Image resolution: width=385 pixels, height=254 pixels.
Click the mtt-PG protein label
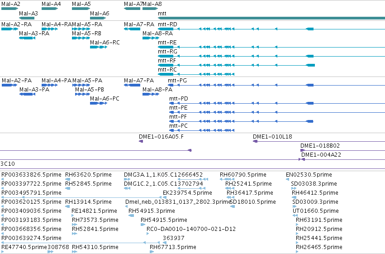click(177, 81)
